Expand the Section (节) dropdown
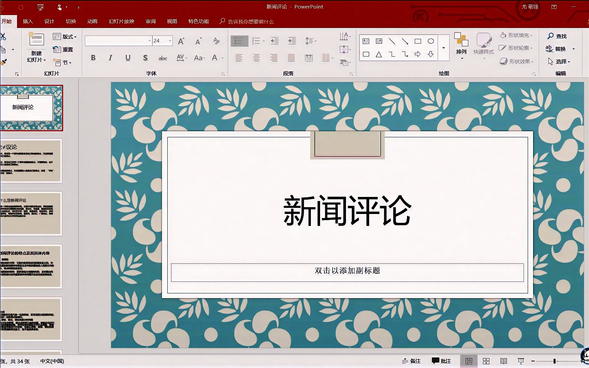The image size is (589, 368). 62,62
